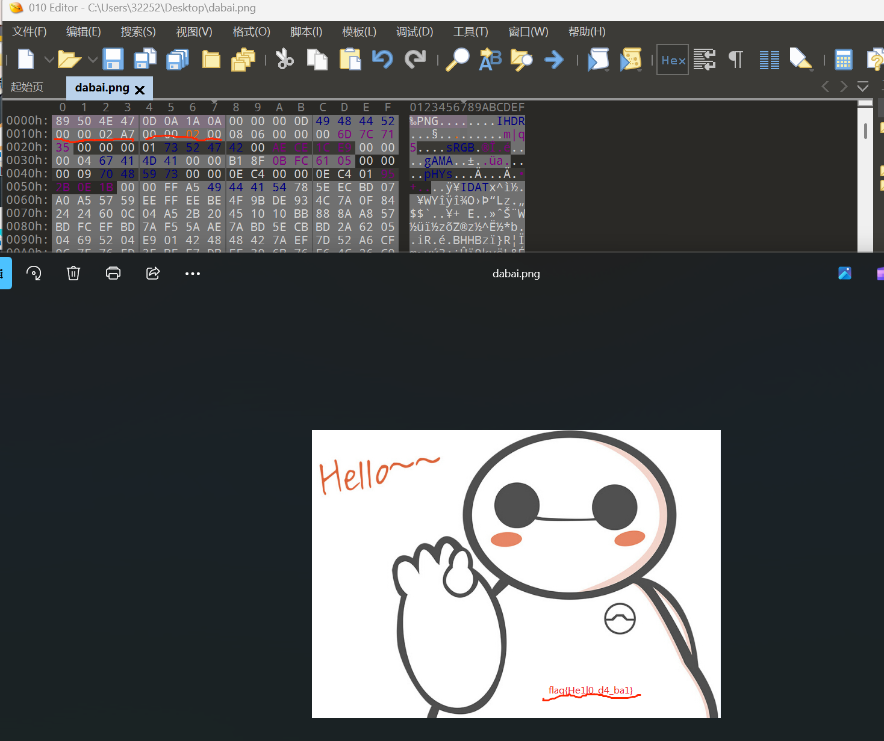
Task: Open the 模板(L) menu
Action: (359, 32)
